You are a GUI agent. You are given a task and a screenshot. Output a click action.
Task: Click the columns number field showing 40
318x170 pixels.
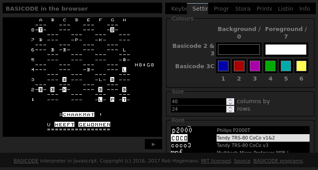pyautogui.click(x=199, y=101)
